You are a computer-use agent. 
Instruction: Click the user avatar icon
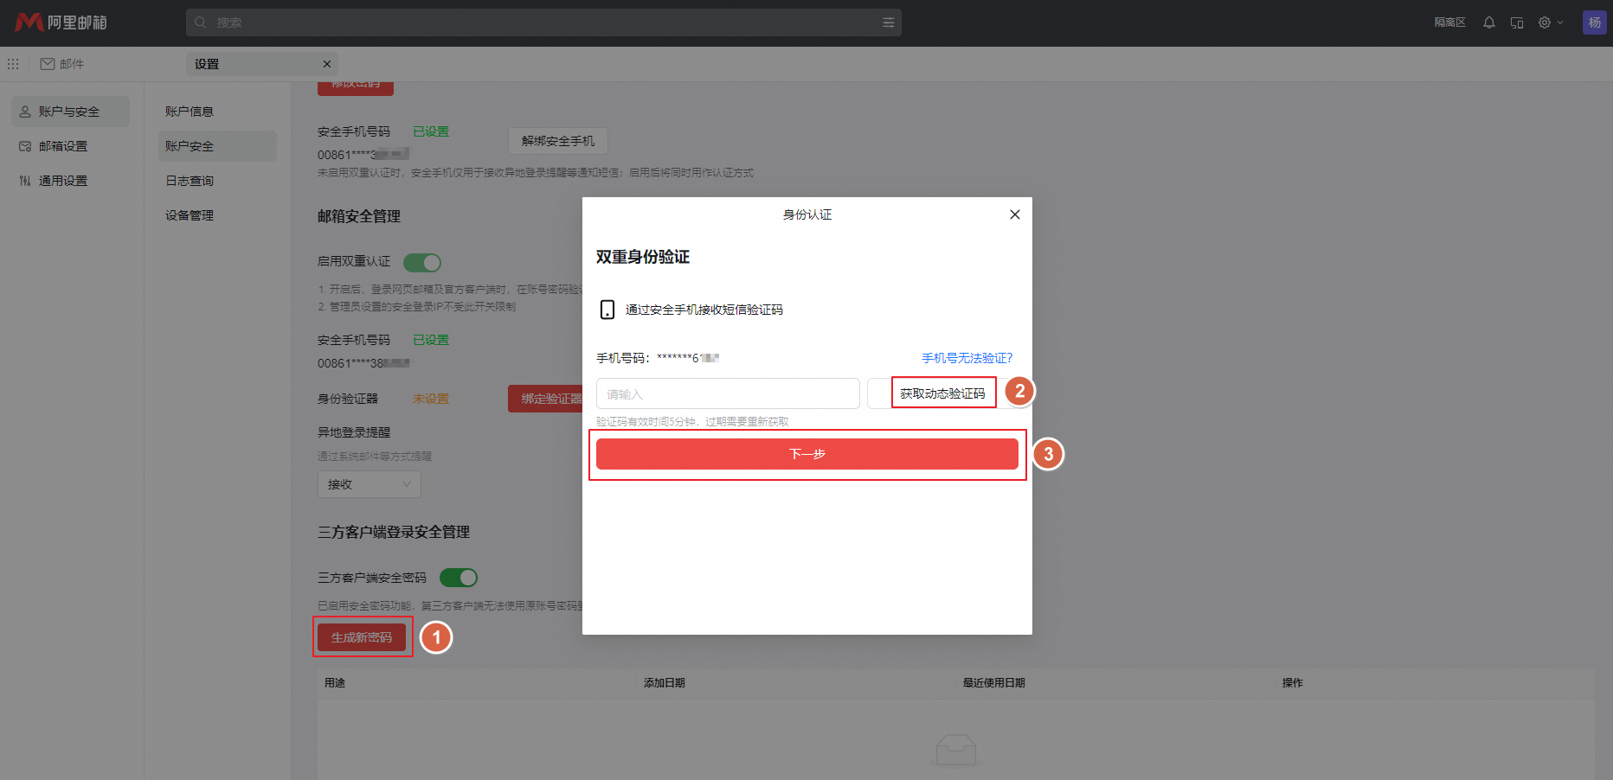[x=1594, y=22]
